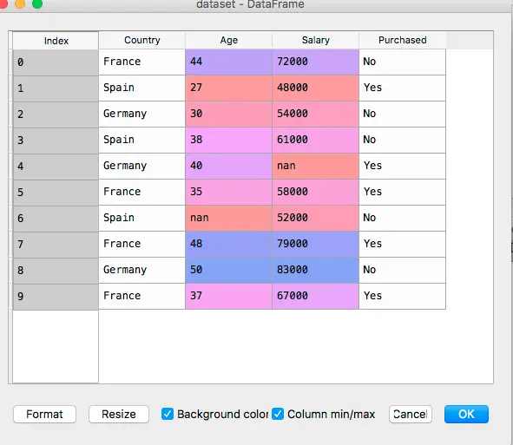This screenshot has height=445, width=513.
Task: Select the Salary cell 48000
Action: pyautogui.click(x=315, y=88)
